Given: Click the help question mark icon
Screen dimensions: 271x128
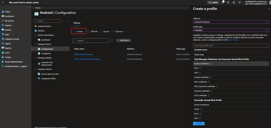Looking at the screenshot, I should click(234, 2).
